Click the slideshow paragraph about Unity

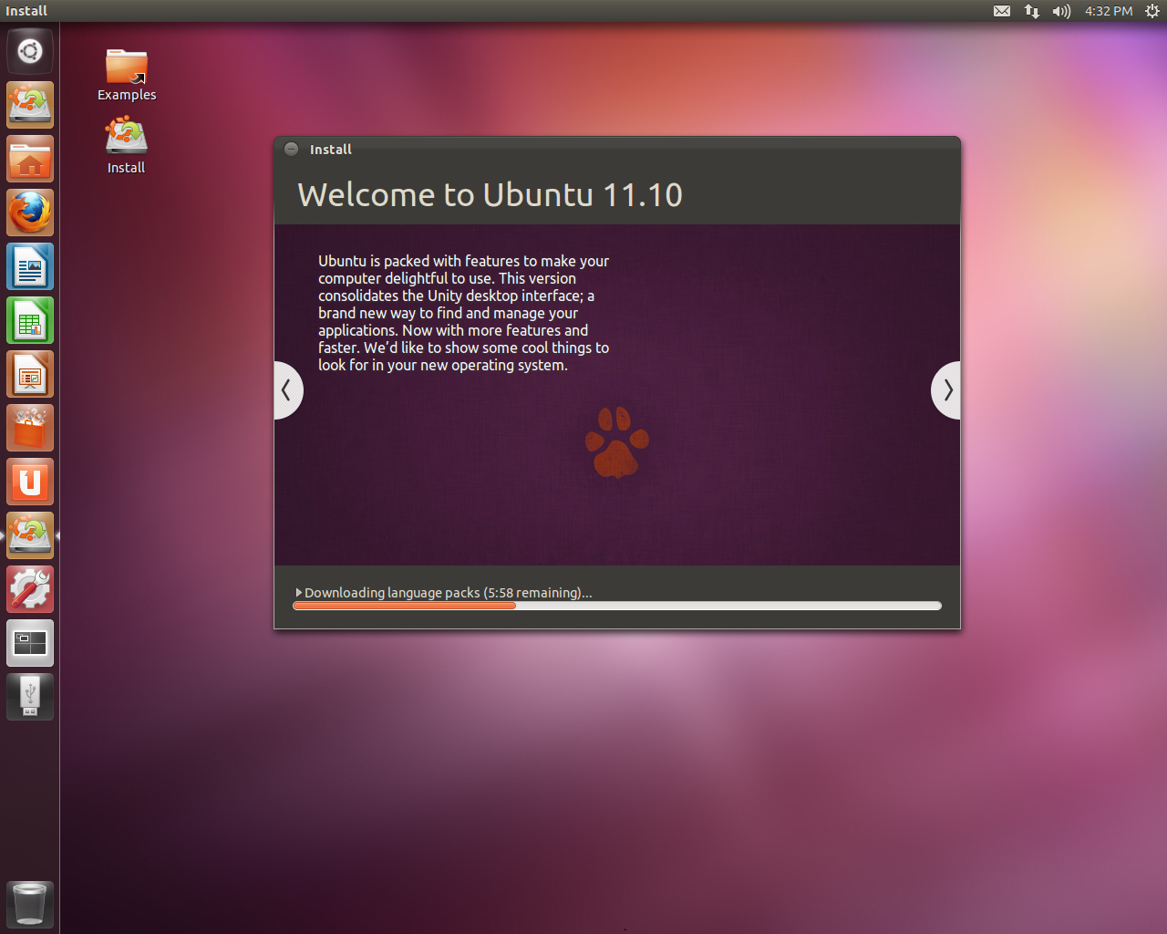(x=463, y=313)
